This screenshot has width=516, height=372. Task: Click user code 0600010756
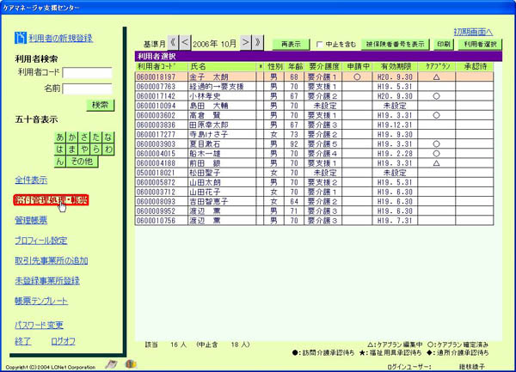pos(156,221)
